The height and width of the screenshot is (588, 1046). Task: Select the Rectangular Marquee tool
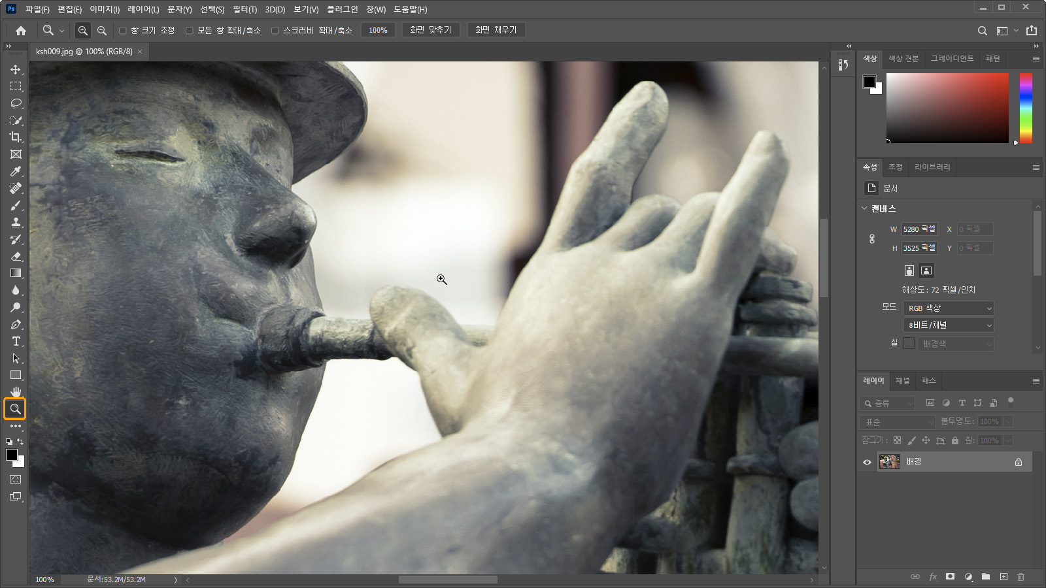pyautogui.click(x=16, y=86)
